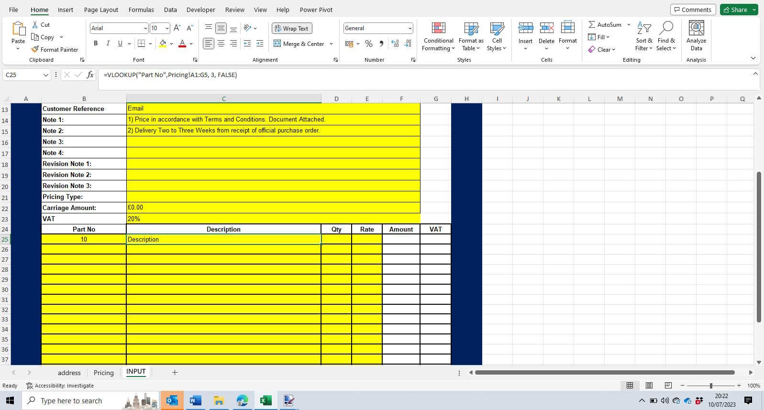Click the Format Painter brush icon
This screenshot has width=764, height=410.
[x=35, y=49]
